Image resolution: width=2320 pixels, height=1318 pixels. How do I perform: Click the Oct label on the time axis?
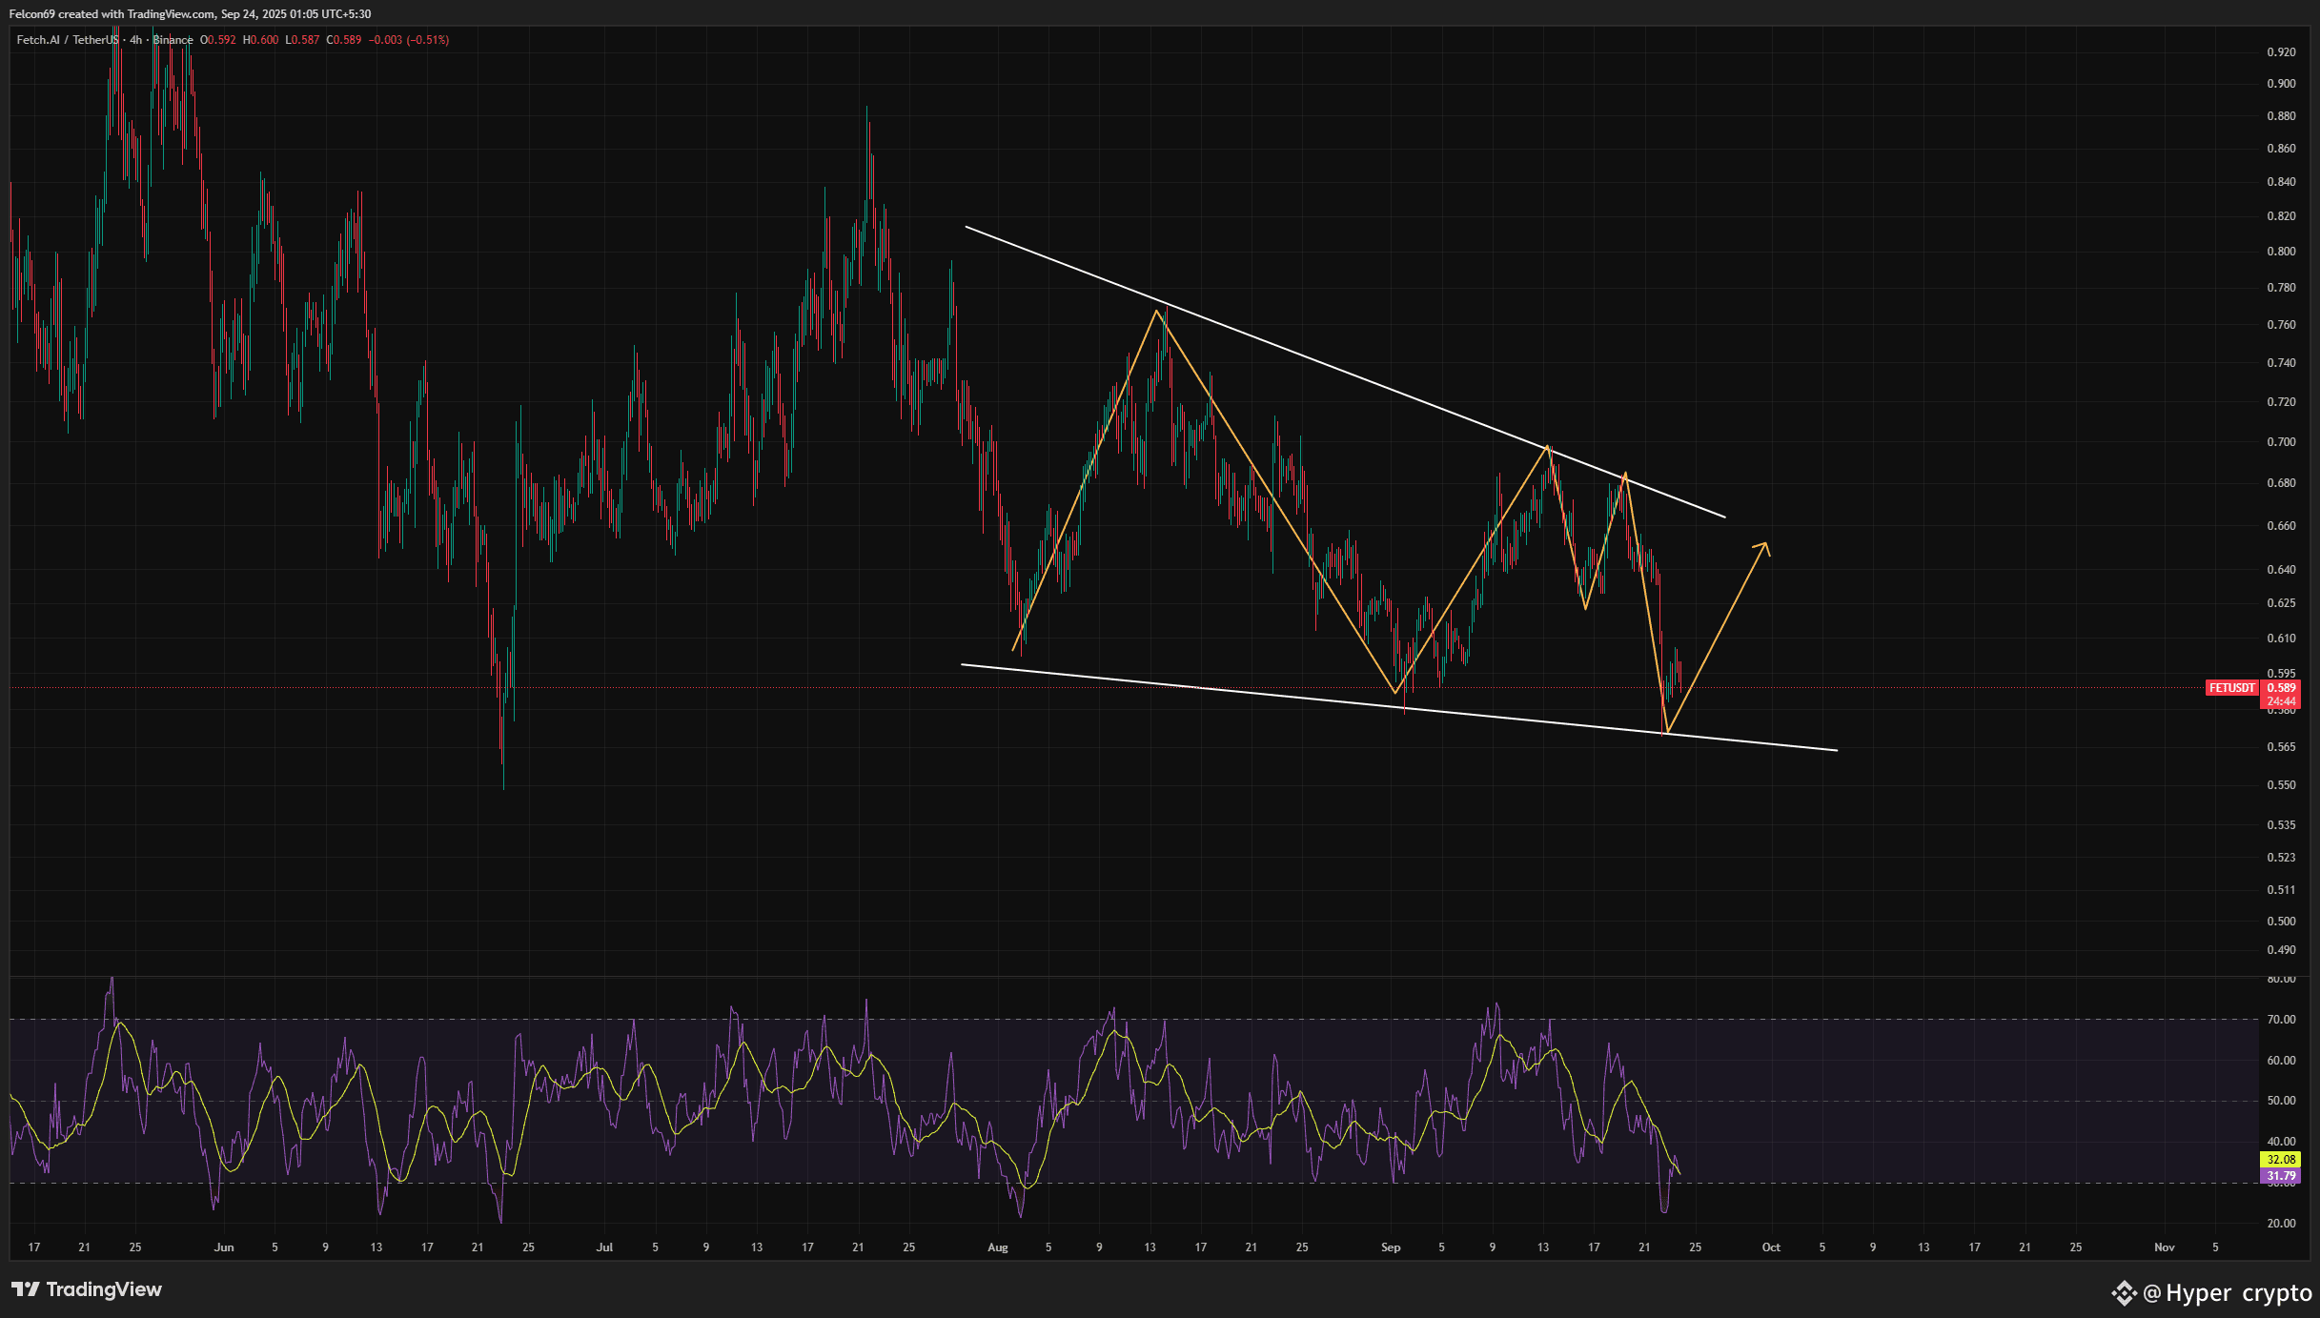pos(1771,1247)
